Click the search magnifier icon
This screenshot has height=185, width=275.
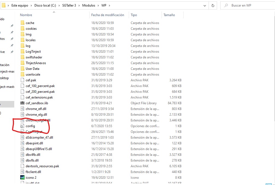(226, 5)
